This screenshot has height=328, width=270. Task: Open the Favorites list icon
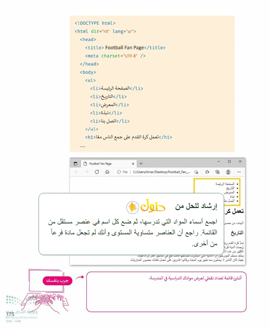(207, 172)
